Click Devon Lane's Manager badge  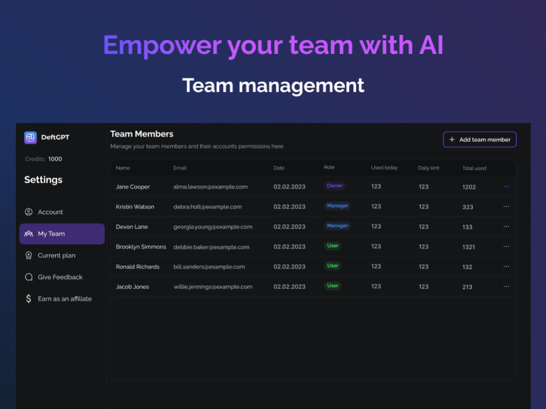pyautogui.click(x=337, y=226)
